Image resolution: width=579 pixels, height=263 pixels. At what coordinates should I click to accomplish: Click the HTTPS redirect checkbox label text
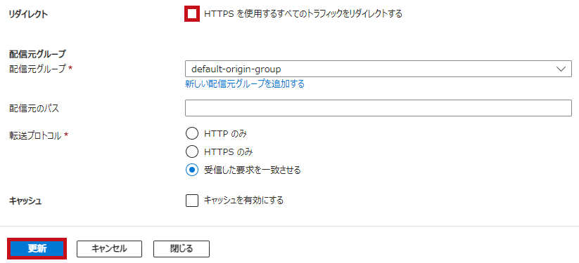tap(303, 14)
